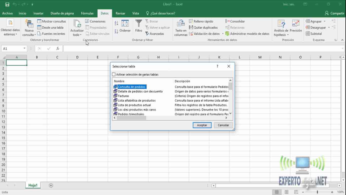Image resolution: width=346 pixels, height=195 pixels.
Task: Click the Relleno rápido icon
Action: click(191, 21)
